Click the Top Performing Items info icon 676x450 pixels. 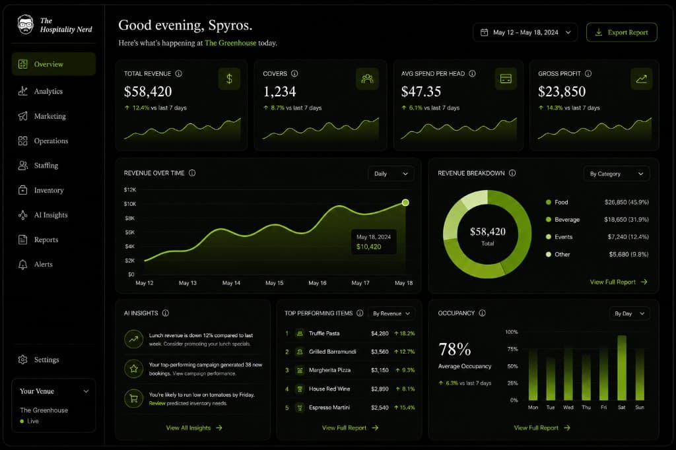coord(360,313)
